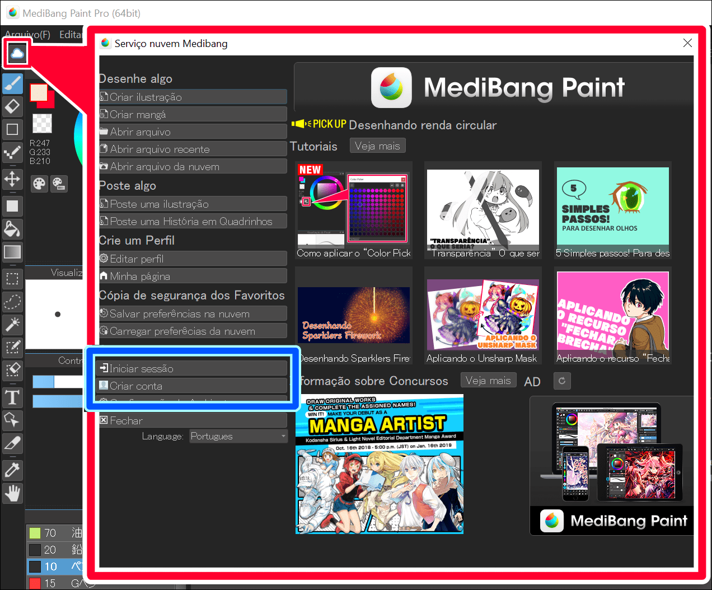The width and height of the screenshot is (712, 590).
Task: Open the palette settings icon
Action: tap(59, 184)
